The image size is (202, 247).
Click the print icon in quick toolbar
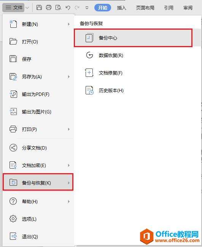click(49, 7)
